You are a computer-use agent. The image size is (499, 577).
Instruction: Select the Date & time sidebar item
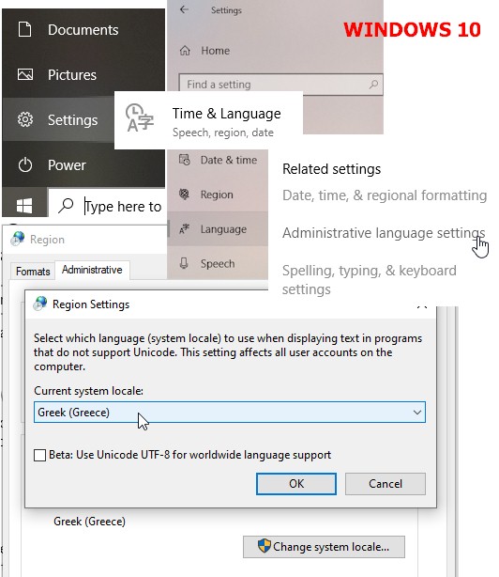click(218, 160)
